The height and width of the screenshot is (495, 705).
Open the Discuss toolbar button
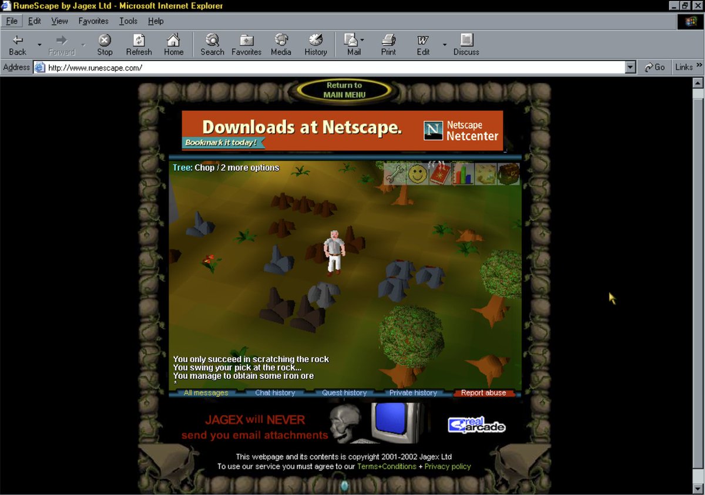(466, 45)
